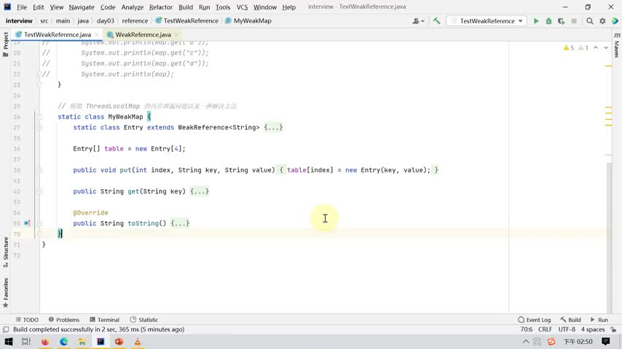Expand the put method fold marker
The width and height of the screenshot is (622, 349).
[39, 170]
